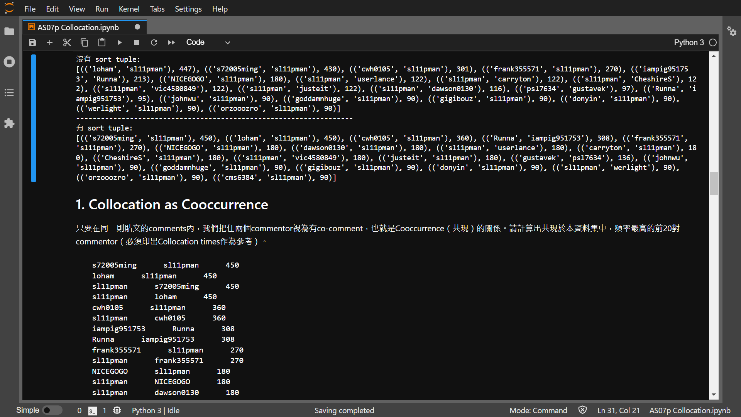This screenshot has height=417, width=741.
Task: Paste cell from clipboard
Action: 102,42
